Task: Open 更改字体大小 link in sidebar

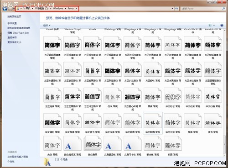Action: coord(14,42)
